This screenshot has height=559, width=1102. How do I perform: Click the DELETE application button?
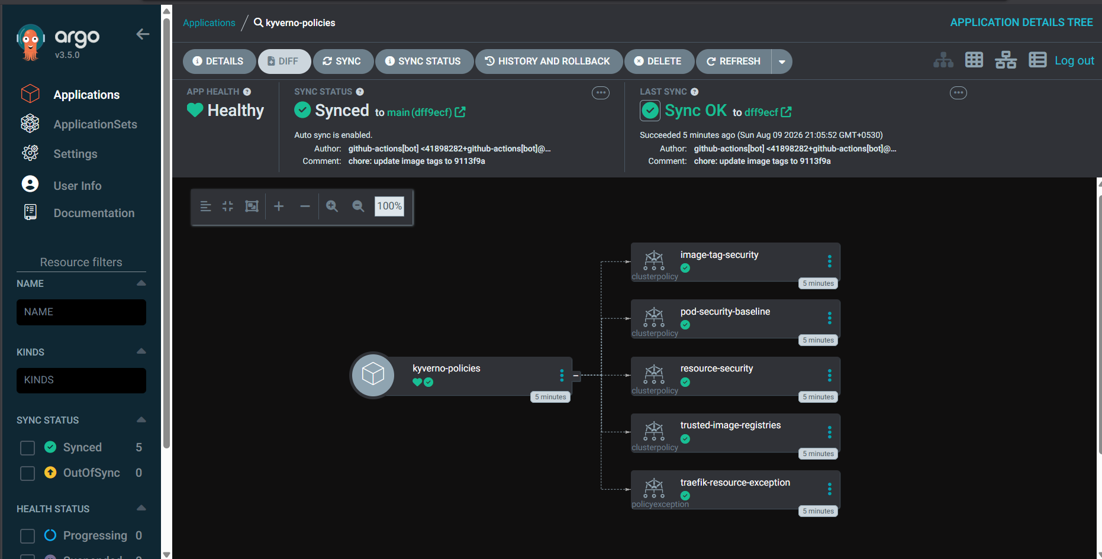tap(659, 62)
